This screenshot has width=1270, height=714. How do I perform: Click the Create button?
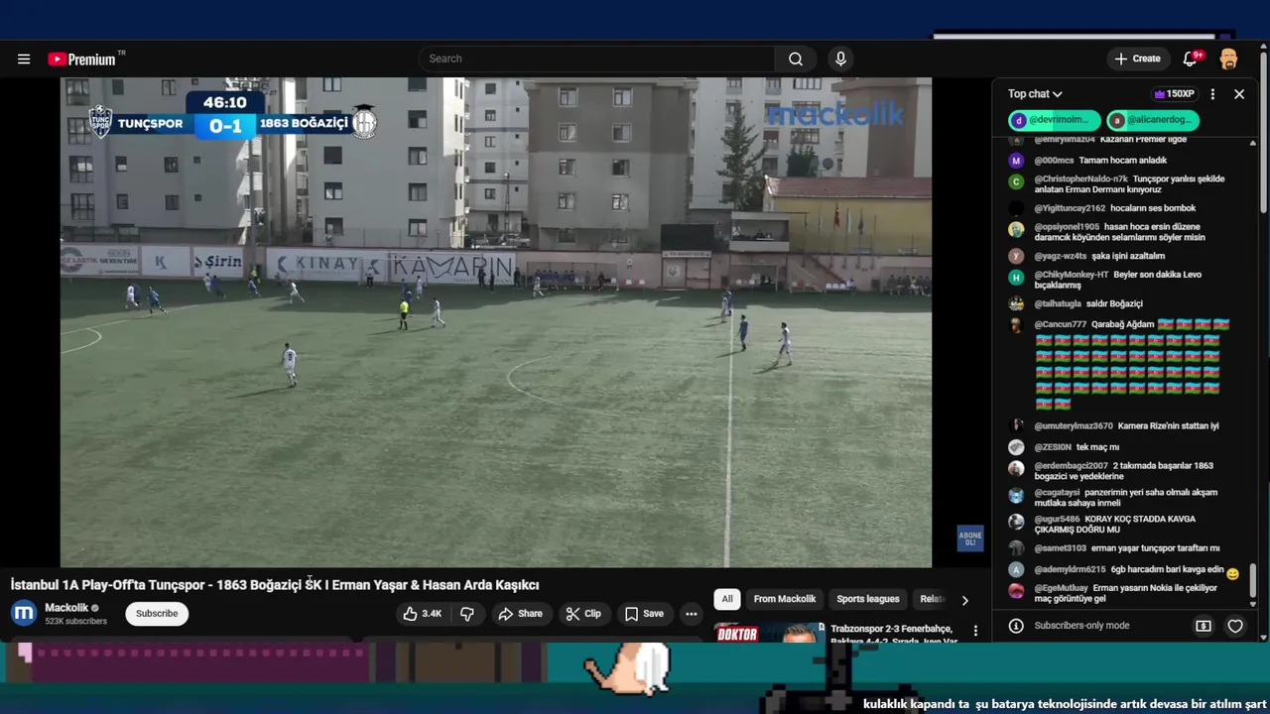coord(1137,59)
